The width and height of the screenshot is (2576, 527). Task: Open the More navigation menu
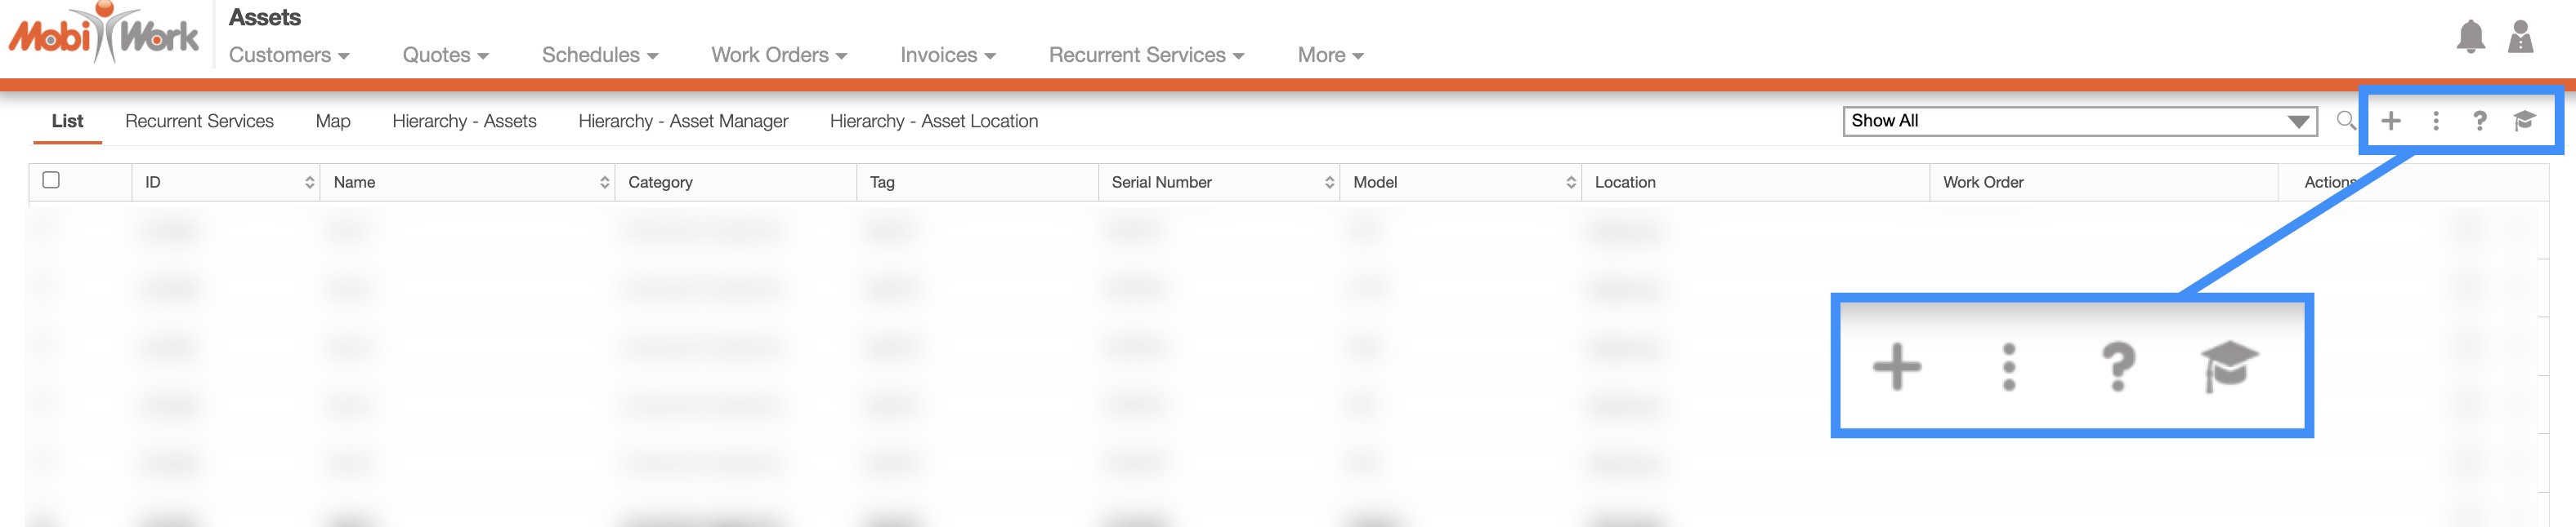[x=1329, y=55]
